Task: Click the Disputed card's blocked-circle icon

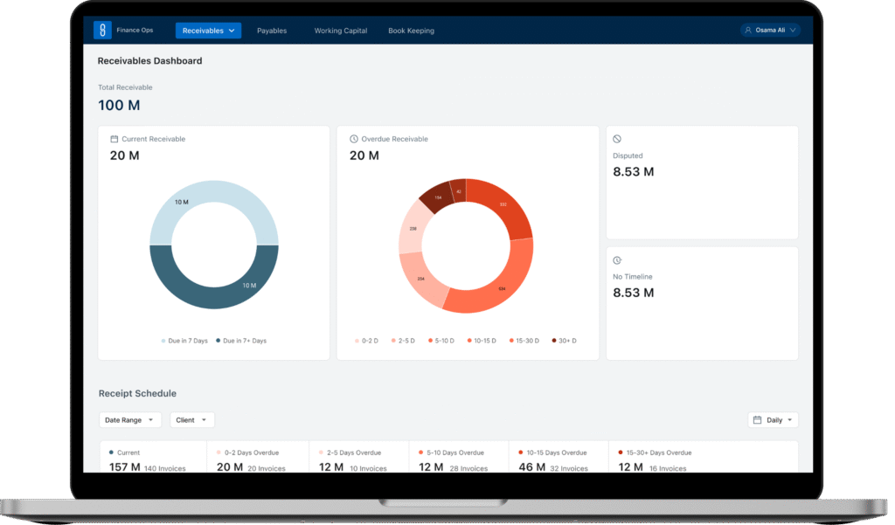Action: click(617, 139)
